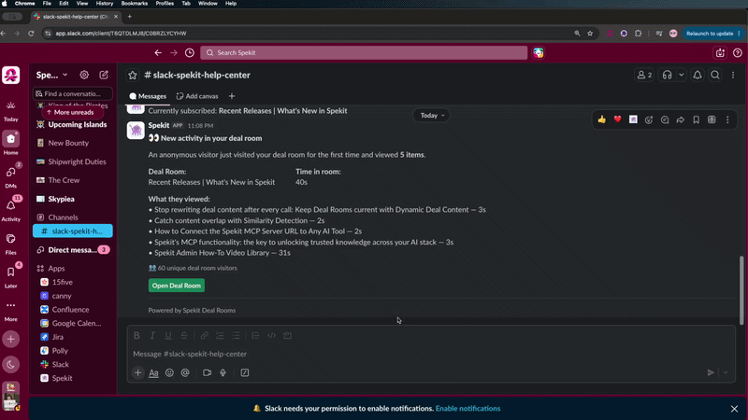
Task: Open workspace sidebar settings gear
Action: 84,75
